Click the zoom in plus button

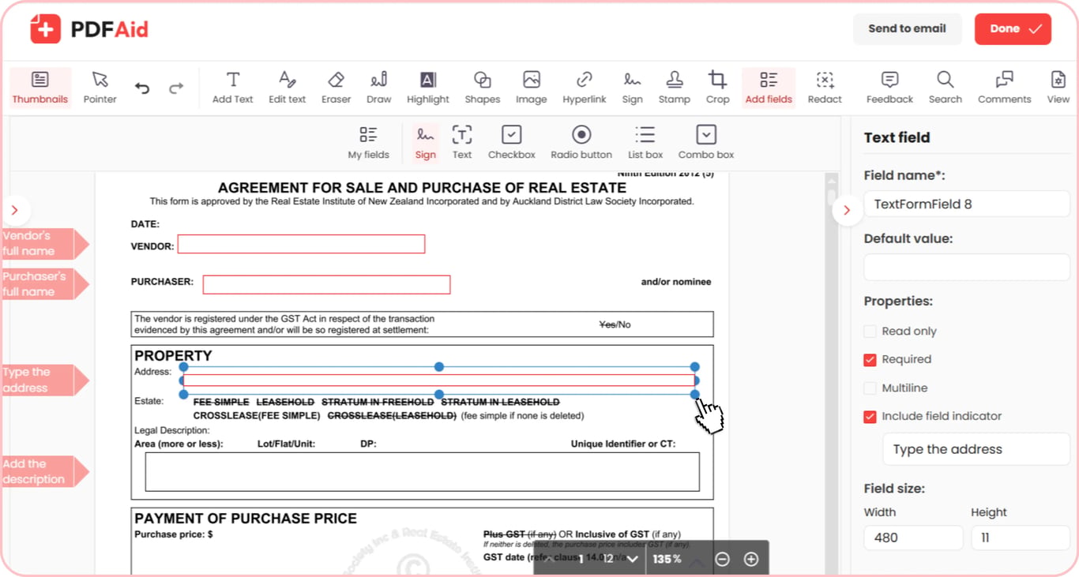(751, 559)
